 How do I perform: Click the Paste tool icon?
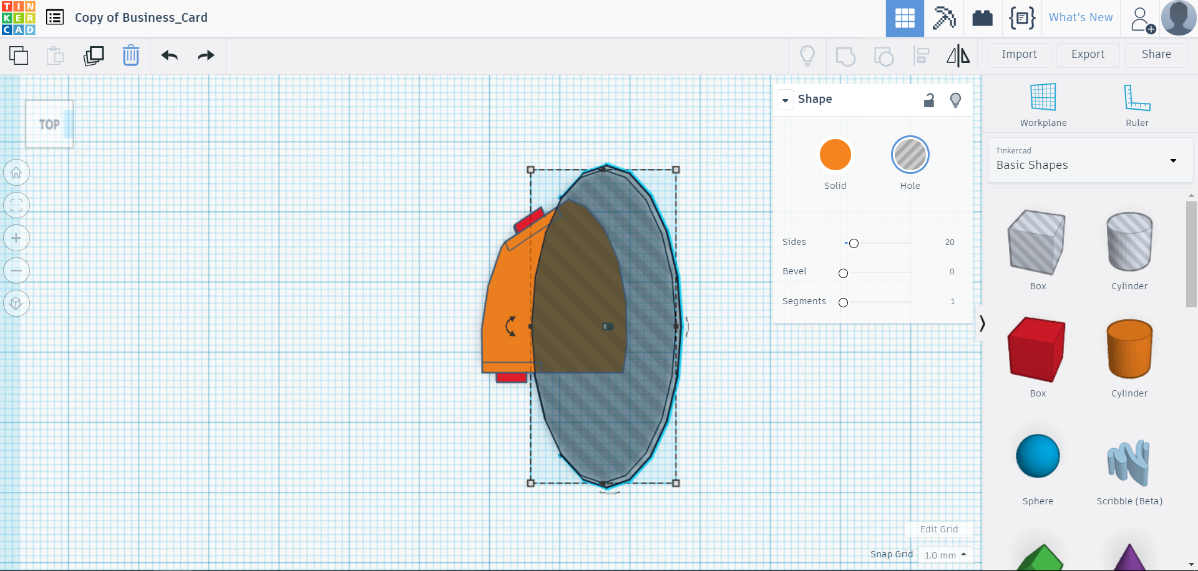click(56, 55)
